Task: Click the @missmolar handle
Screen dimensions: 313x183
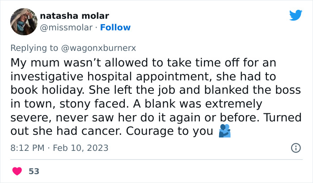Action: pos(66,28)
